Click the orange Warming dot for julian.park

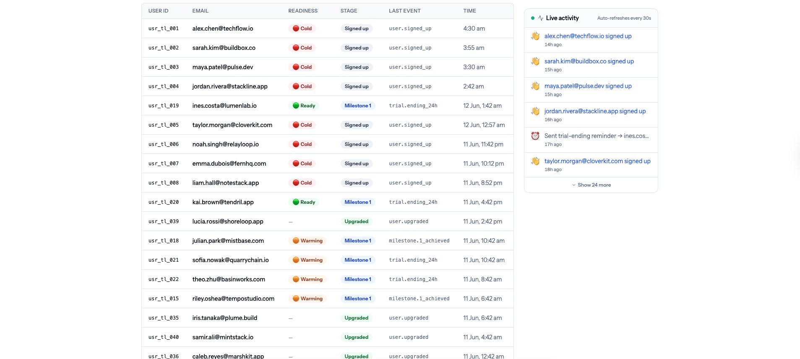296,241
